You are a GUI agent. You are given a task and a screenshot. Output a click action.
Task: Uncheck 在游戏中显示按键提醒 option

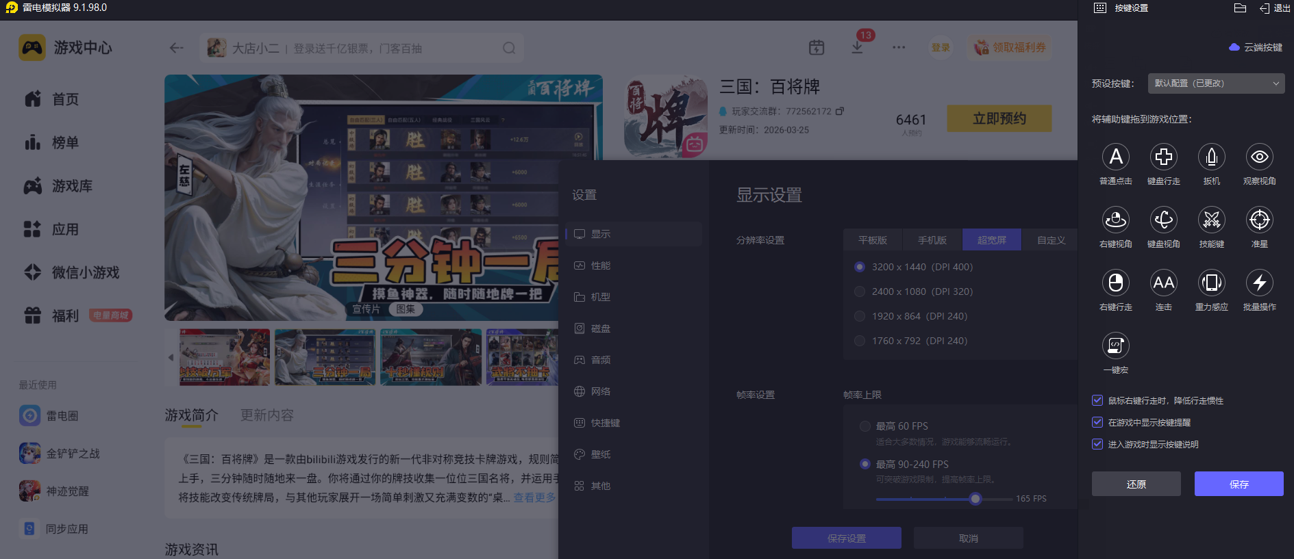point(1097,422)
